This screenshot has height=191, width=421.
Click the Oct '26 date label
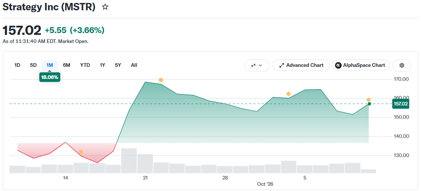(x=265, y=184)
